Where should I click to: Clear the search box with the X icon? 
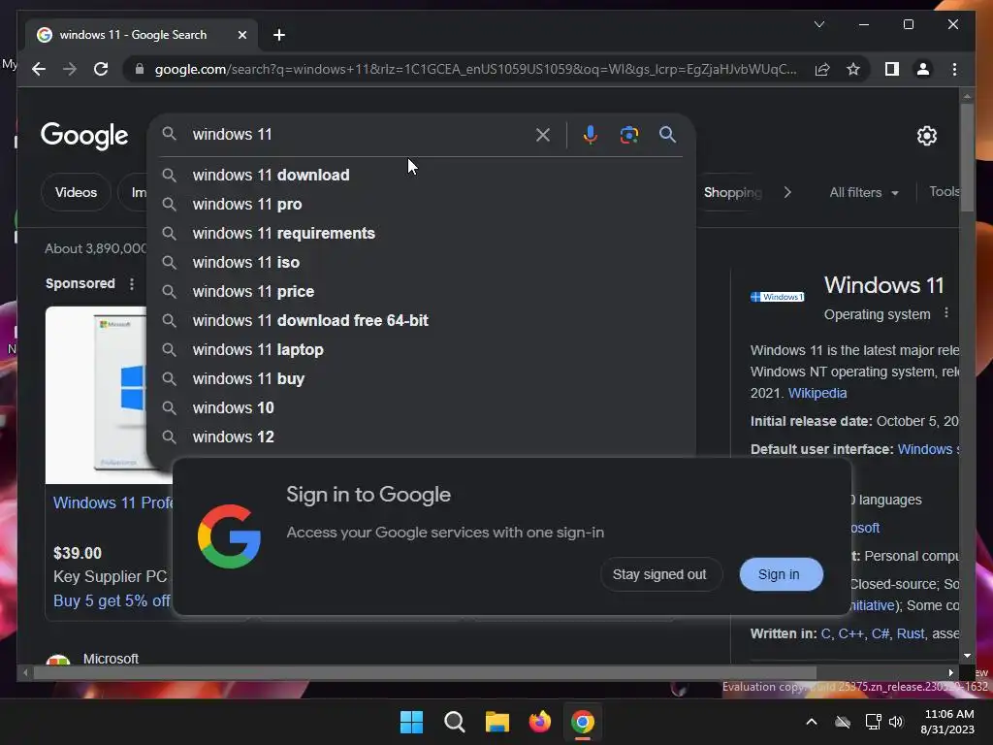543,134
